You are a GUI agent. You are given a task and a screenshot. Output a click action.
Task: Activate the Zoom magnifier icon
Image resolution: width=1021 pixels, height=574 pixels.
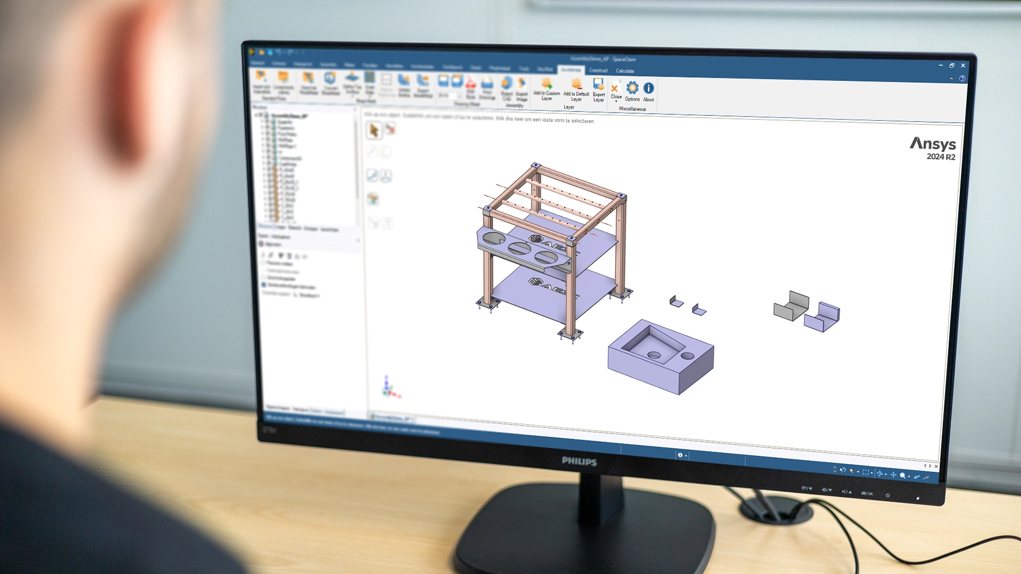902,476
